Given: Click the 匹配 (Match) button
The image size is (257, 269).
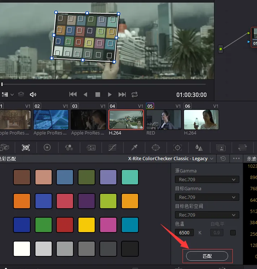Looking at the screenshot, I should [207, 256].
